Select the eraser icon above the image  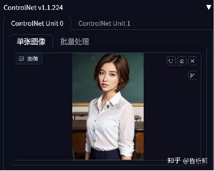(x=182, y=61)
